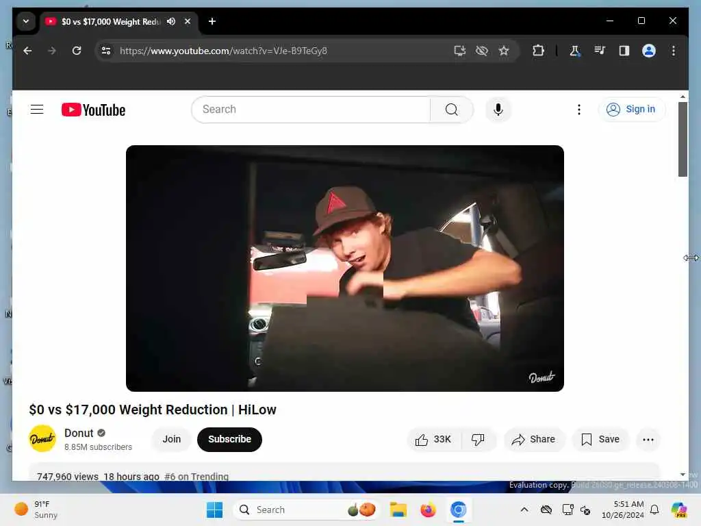Open the Windows Start menu
The image size is (701, 526).
tap(214, 510)
